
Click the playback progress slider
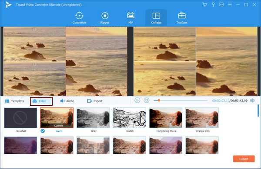pos(181,101)
